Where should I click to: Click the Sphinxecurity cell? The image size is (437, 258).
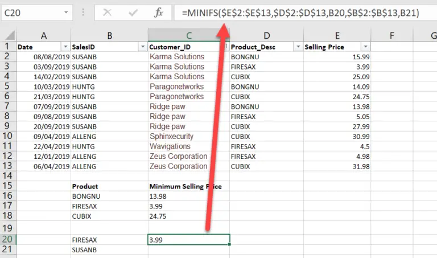click(x=189, y=136)
